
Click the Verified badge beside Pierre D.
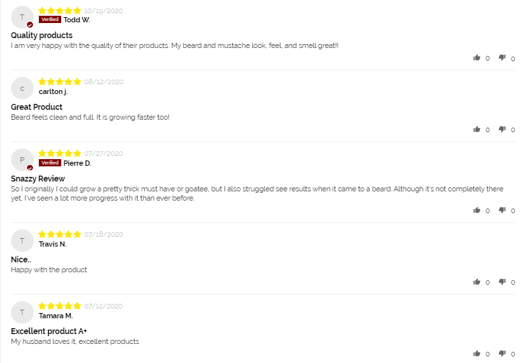pos(50,162)
